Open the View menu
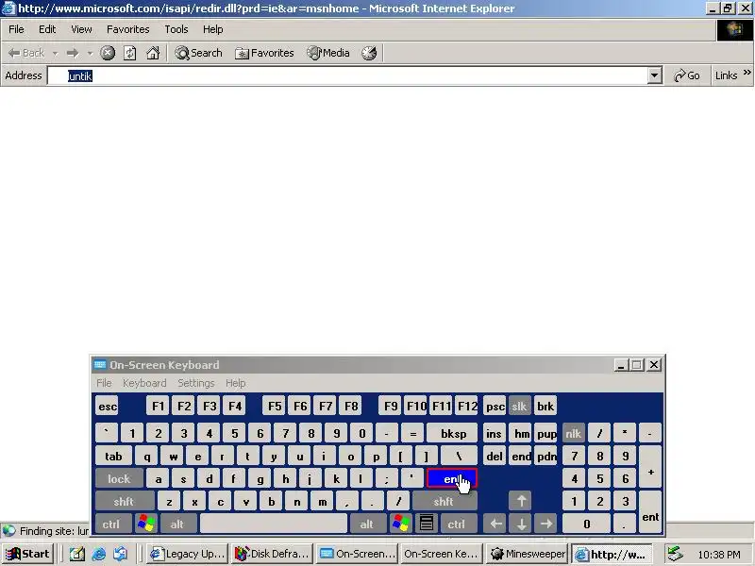The height and width of the screenshot is (566, 755). [x=81, y=29]
